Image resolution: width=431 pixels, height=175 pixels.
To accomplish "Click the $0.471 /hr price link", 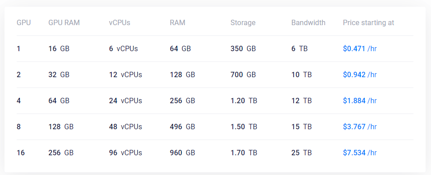I will click(359, 49).
